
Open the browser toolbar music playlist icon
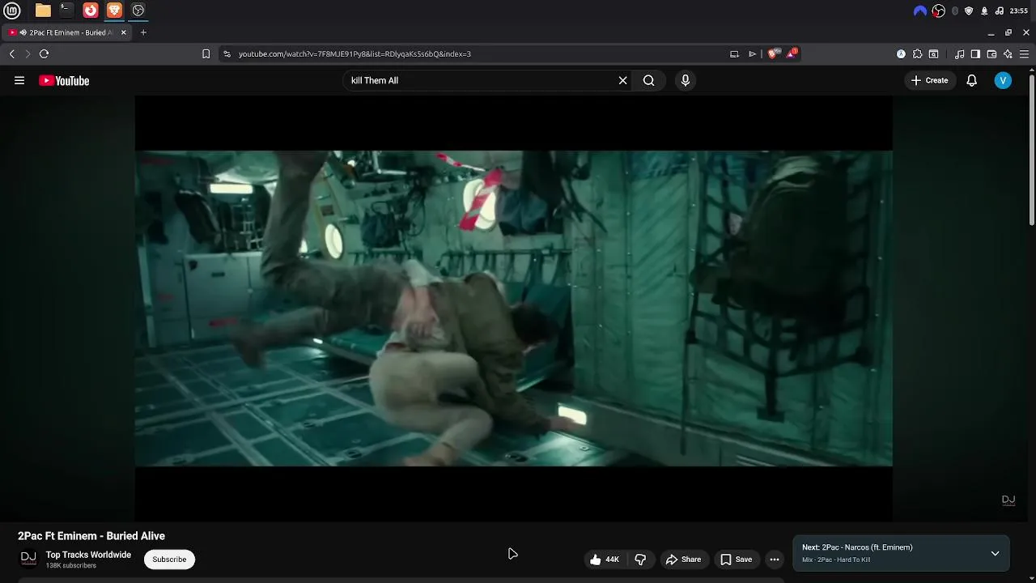click(x=959, y=54)
